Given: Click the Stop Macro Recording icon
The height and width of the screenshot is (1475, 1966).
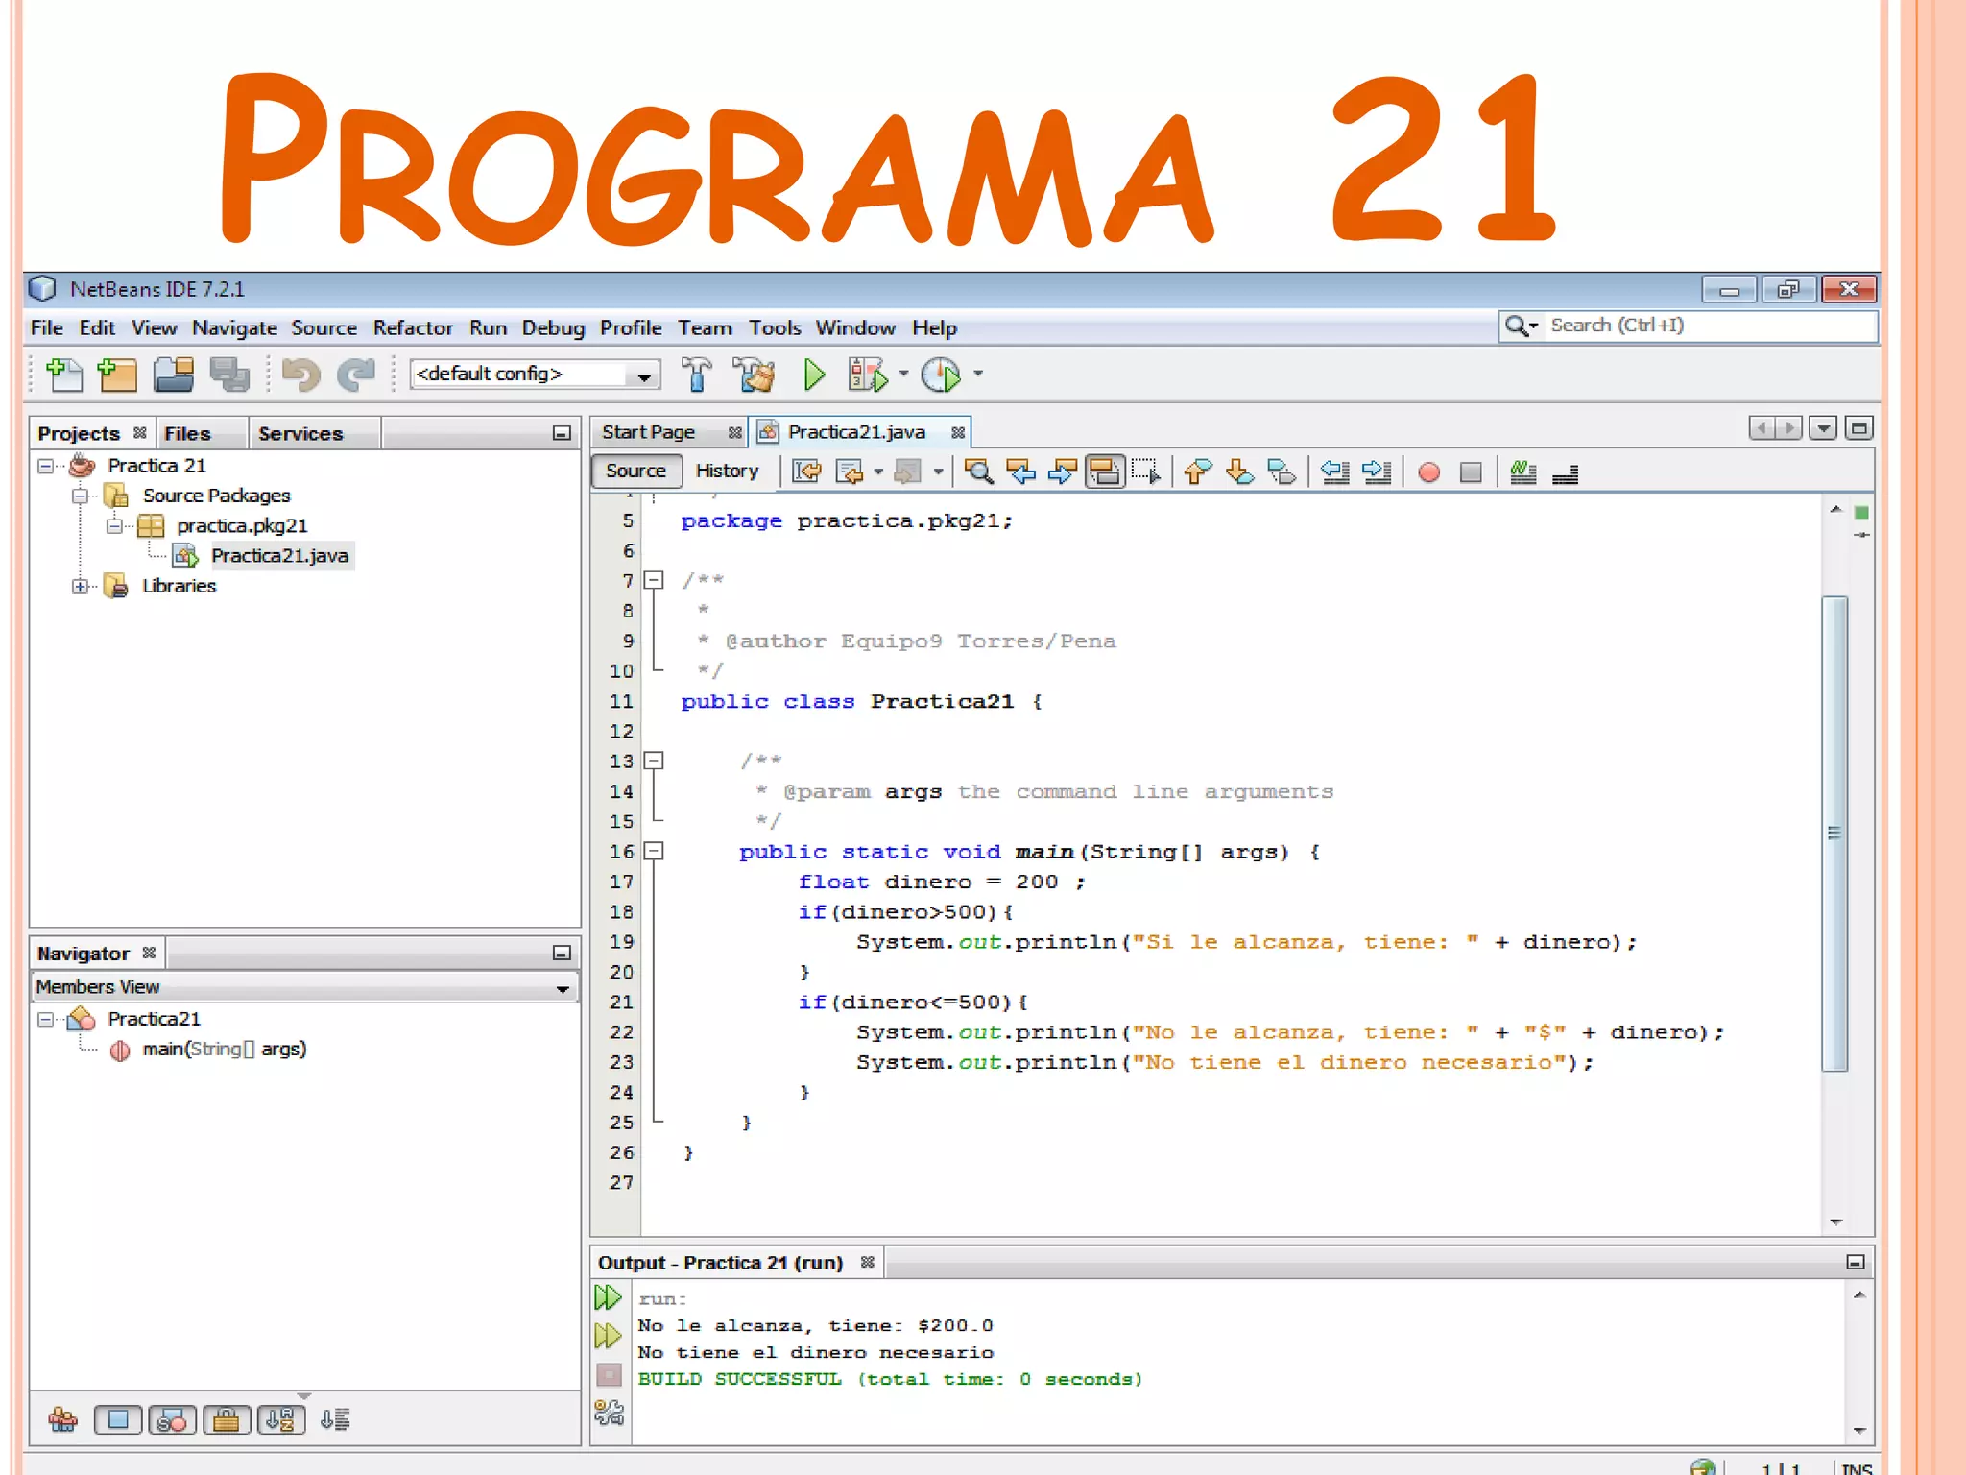Looking at the screenshot, I should click(x=1471, y=472).
